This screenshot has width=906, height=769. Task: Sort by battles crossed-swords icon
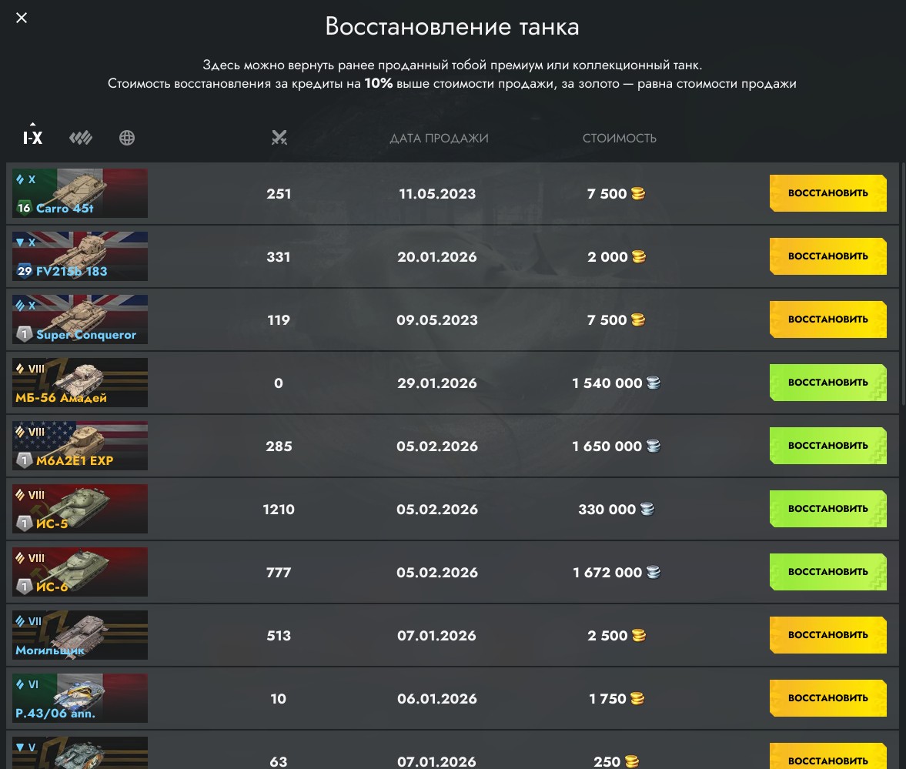pos(279,138)
